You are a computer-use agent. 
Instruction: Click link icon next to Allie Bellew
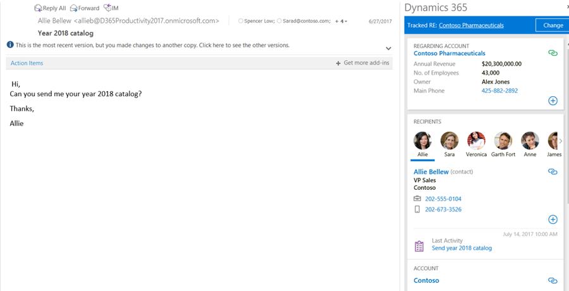[553, 171]
